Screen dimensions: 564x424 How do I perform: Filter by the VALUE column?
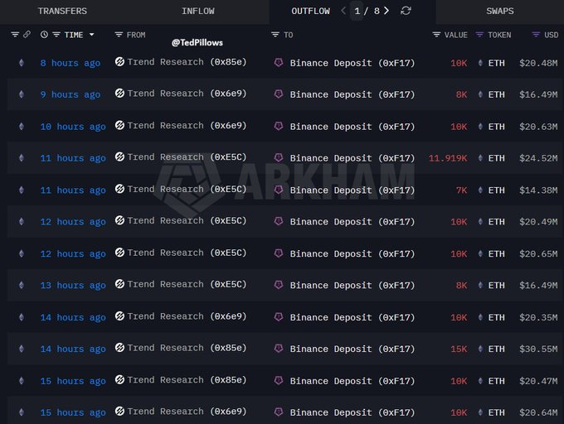pyautogui.click(x=436, y=35)
